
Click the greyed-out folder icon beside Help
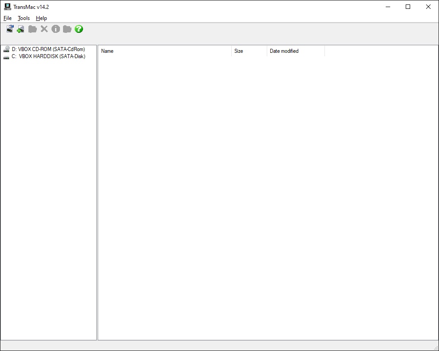[67, 29]
